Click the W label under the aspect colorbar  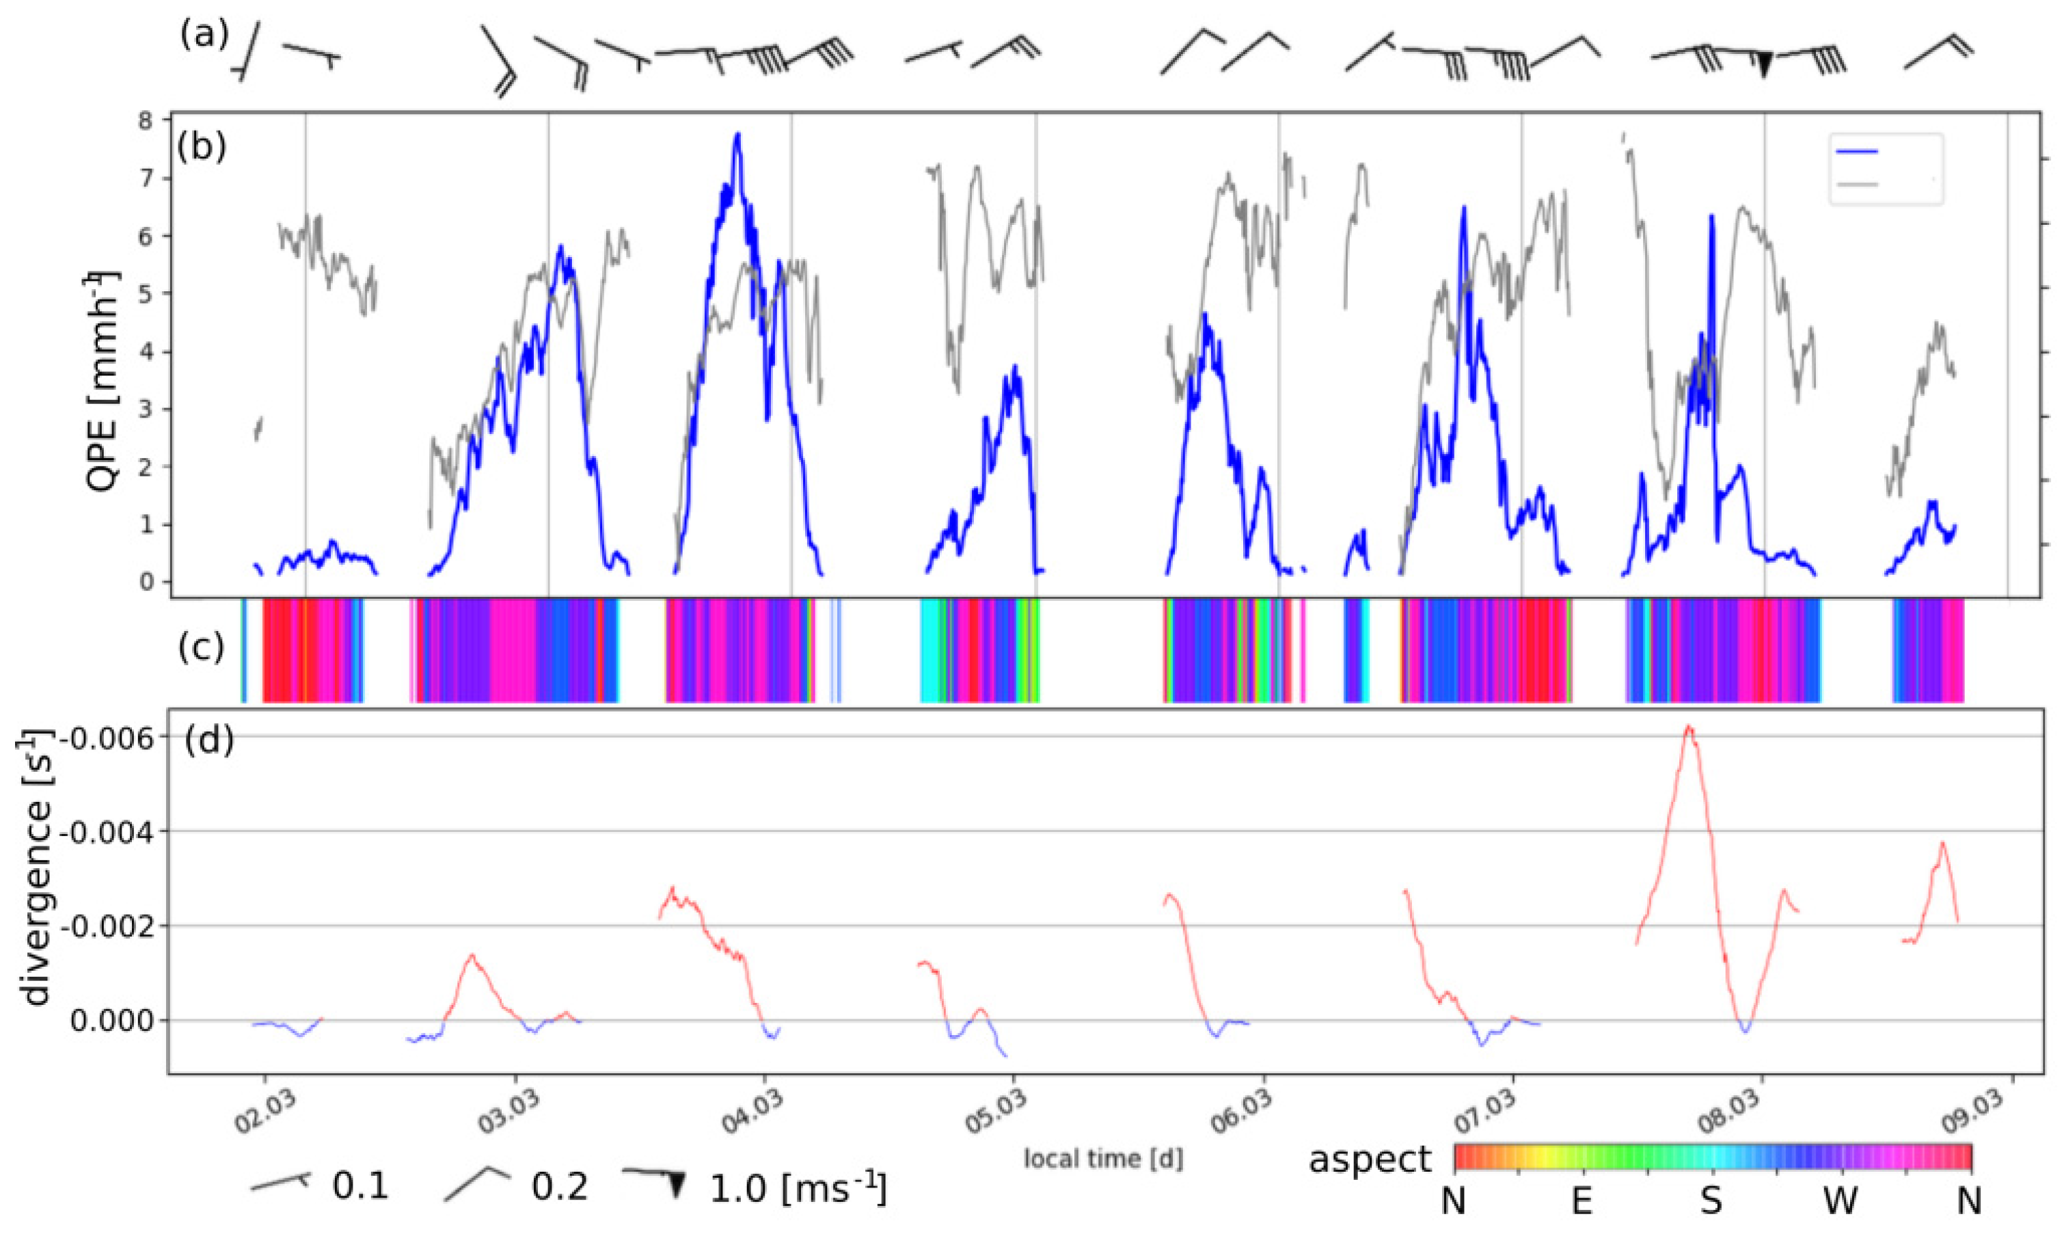click(x=1840, y=1202)
